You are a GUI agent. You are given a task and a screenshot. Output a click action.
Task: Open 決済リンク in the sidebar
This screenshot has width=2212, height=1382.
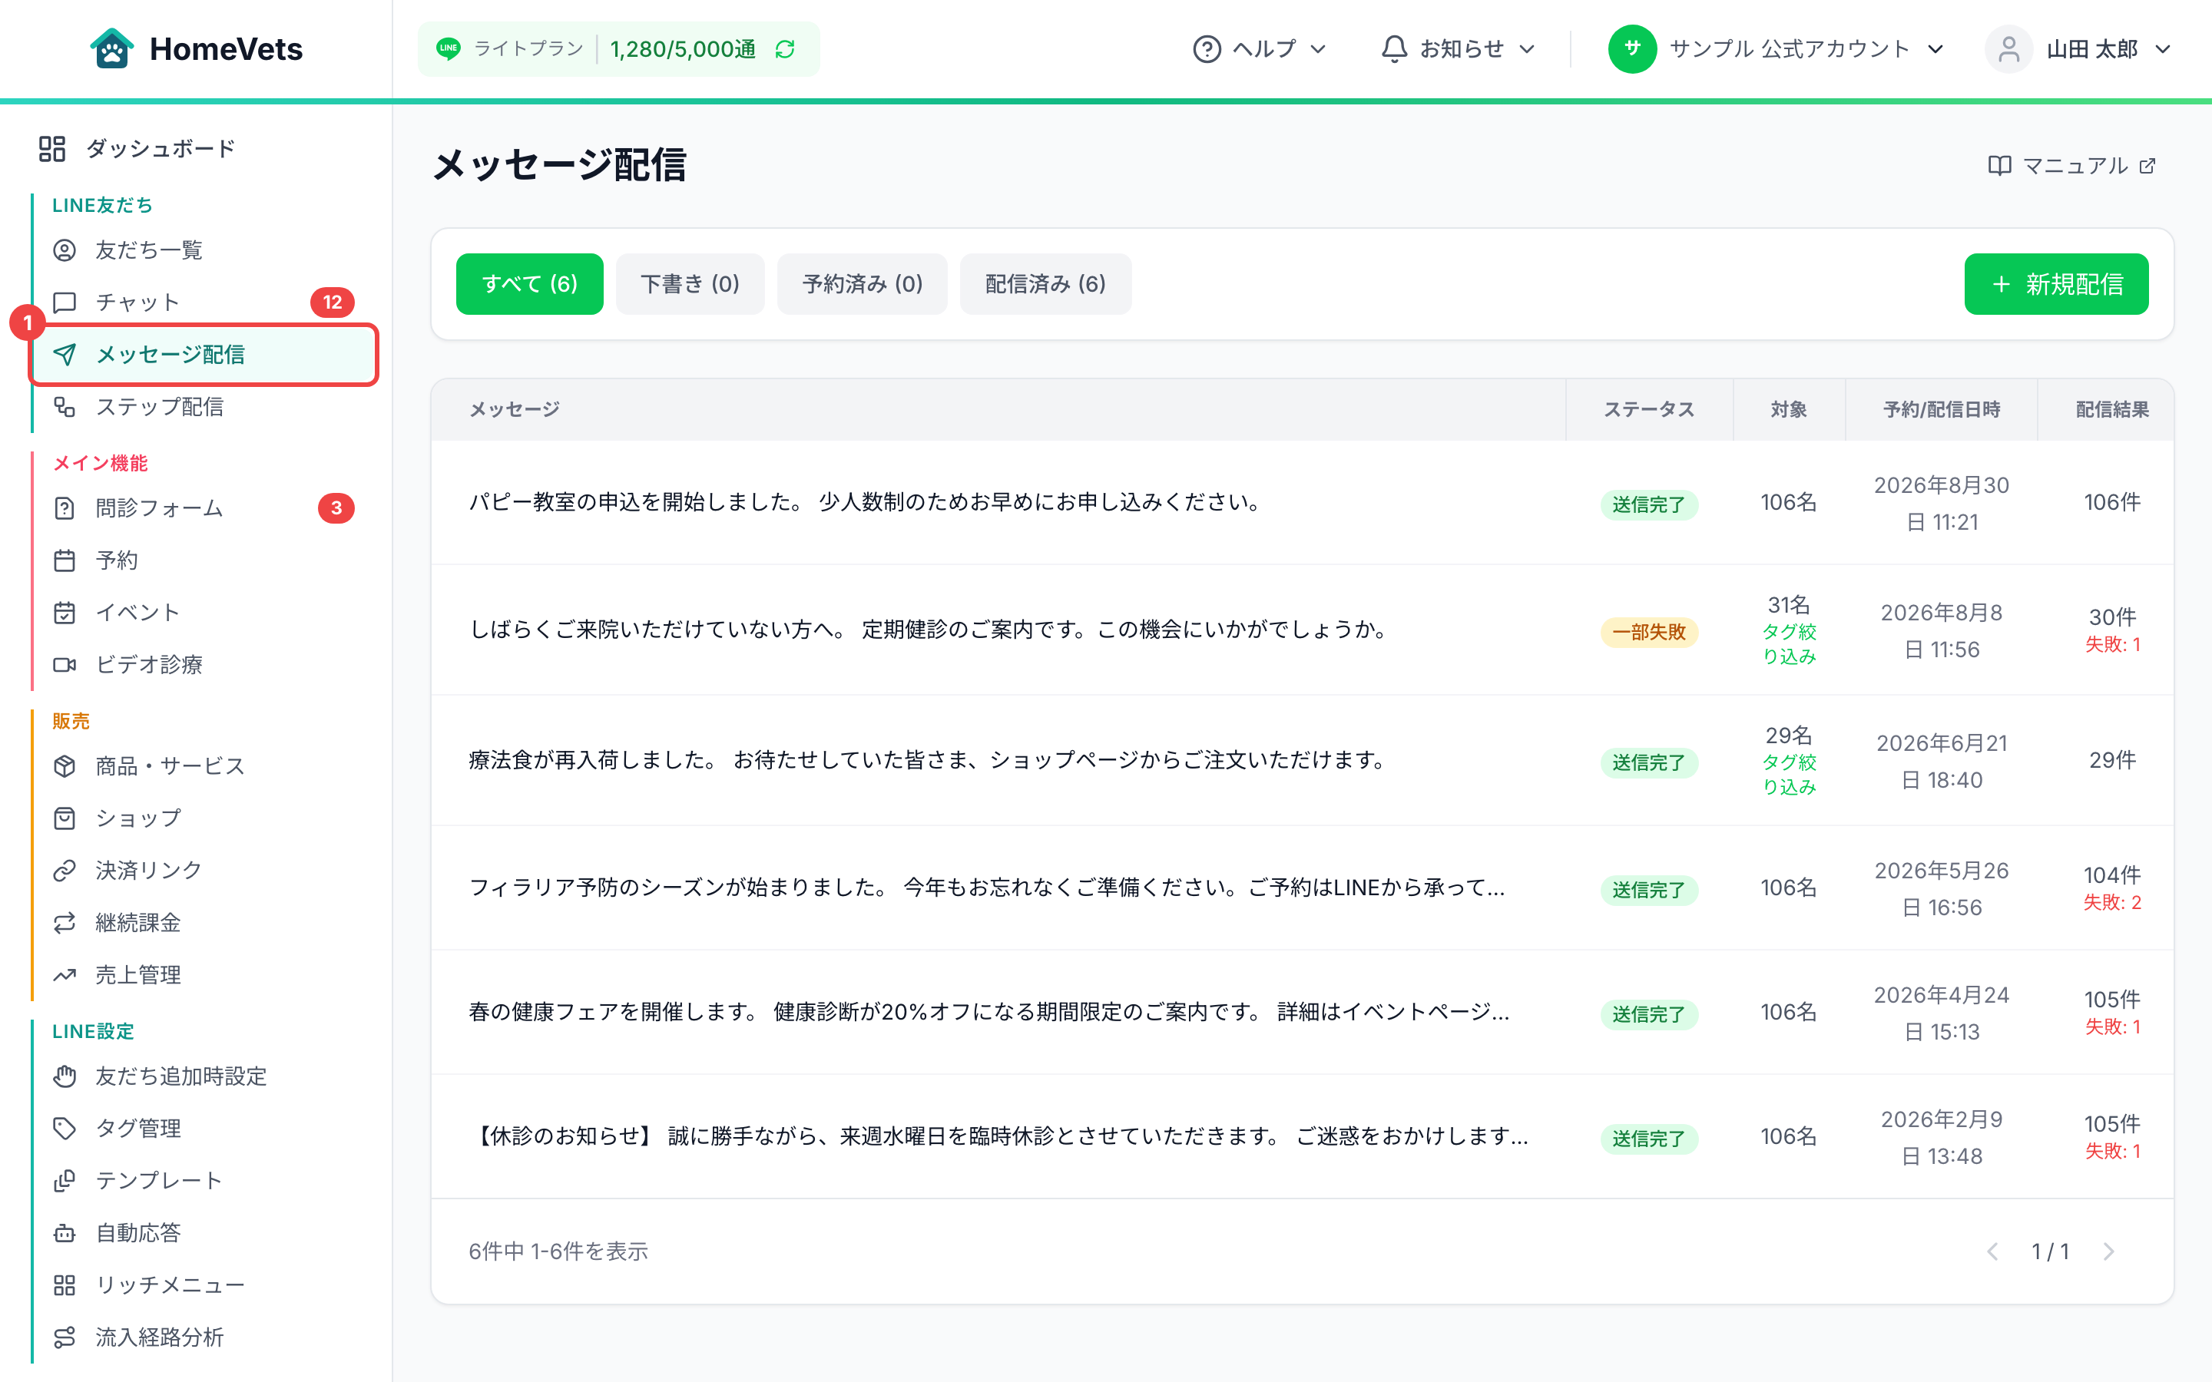(128, 870)
